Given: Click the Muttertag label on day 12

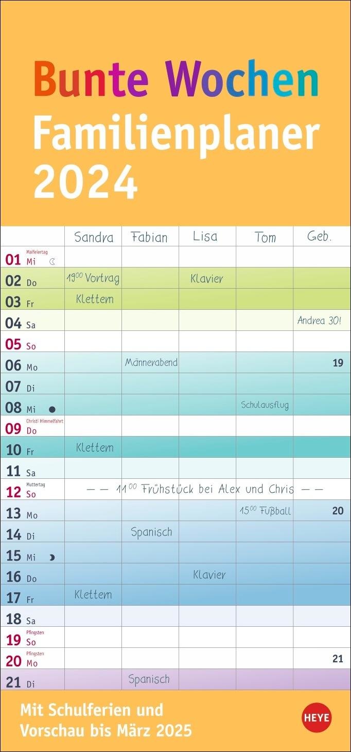Looking at the screenshot, I should tap(36, 484).
